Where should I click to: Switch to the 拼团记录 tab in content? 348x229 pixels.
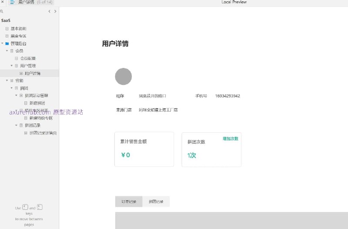pyautogui.click(x=156, y=202)
